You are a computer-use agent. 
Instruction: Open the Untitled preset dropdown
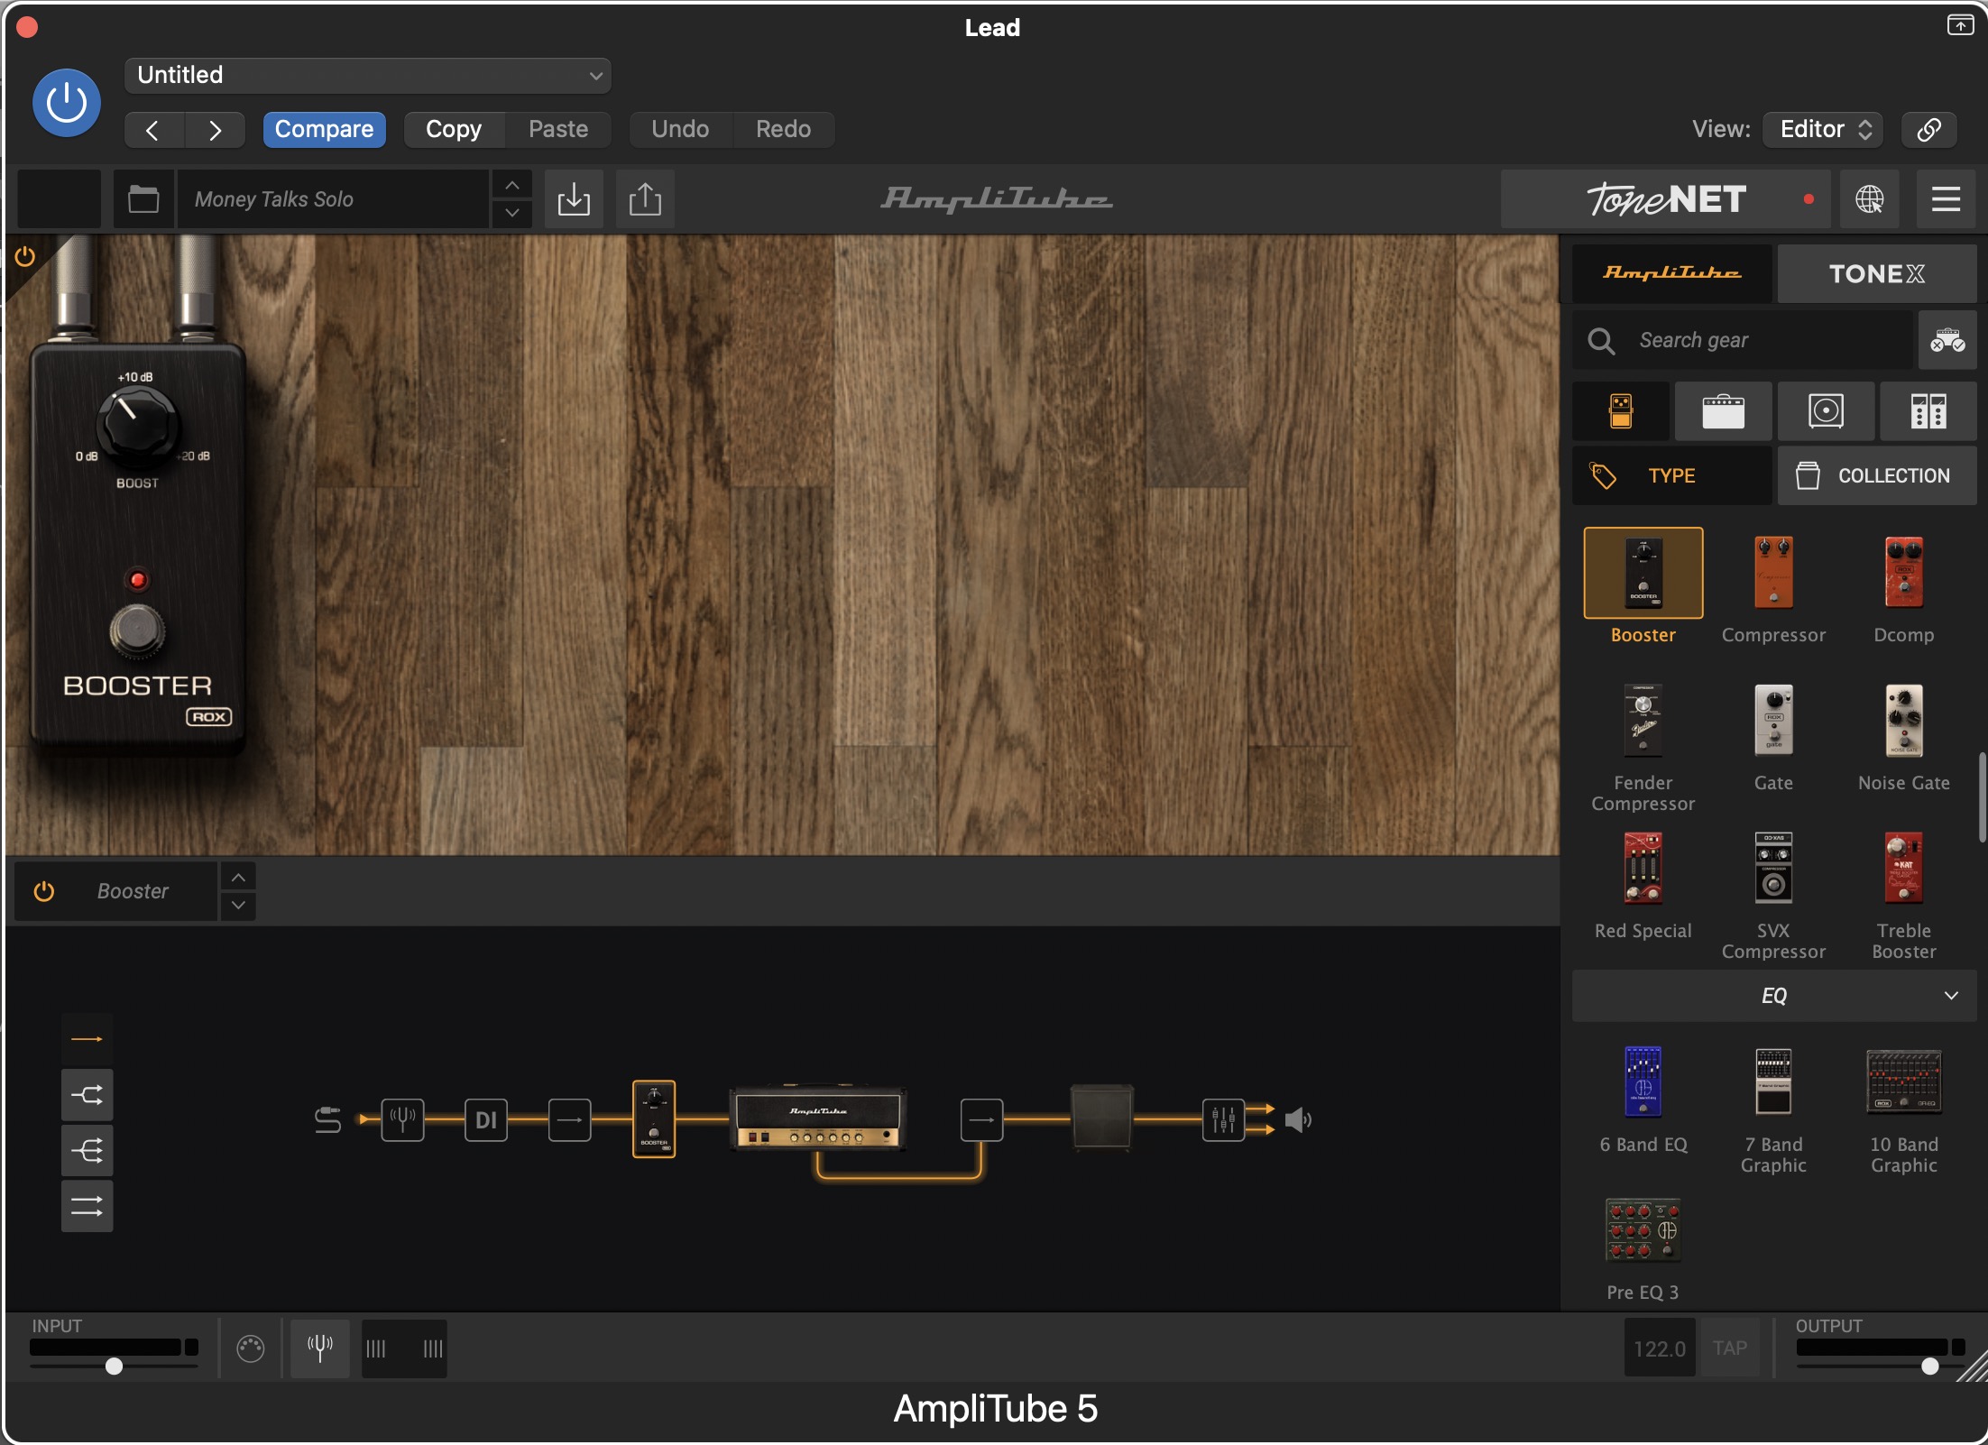pos(368,75)
